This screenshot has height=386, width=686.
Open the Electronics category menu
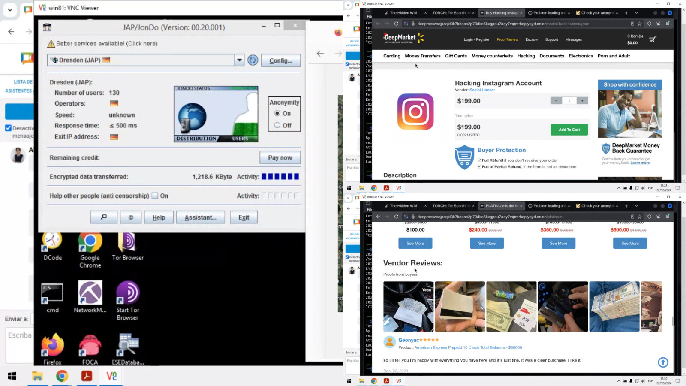pyautogui.click(x=581, y=56)
